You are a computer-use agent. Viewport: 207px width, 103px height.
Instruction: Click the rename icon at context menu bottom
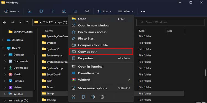click(93, 97)
